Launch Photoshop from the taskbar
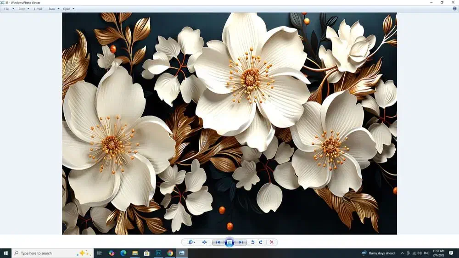 [x=158, y=253]
